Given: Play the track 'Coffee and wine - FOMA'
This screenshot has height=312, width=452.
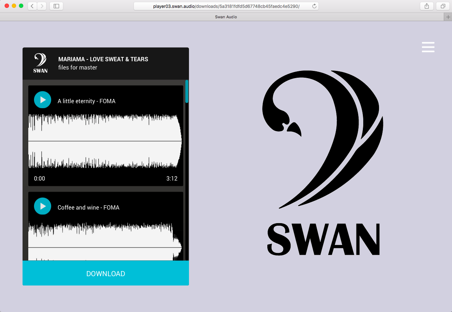Looking at the screenshot, I should pyautogui.click(x=42, y=206).
